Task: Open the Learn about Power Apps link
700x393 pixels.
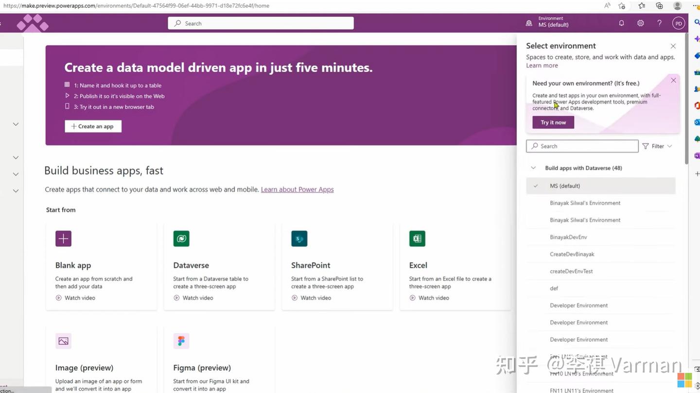Action: point(297,189)
